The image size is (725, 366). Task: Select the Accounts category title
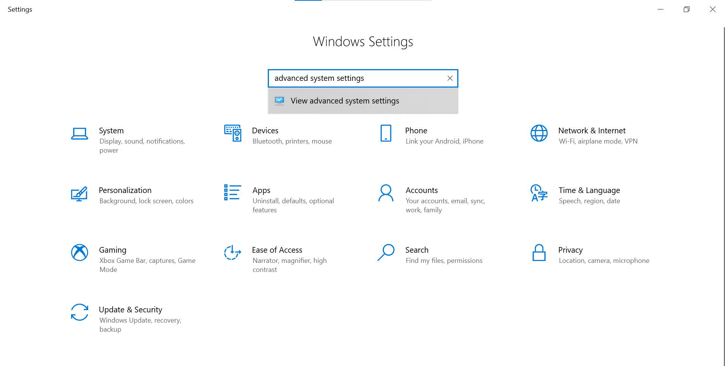422,190
